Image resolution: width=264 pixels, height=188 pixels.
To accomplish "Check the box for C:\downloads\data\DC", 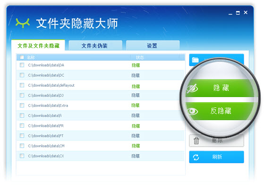I will (22, 75).
